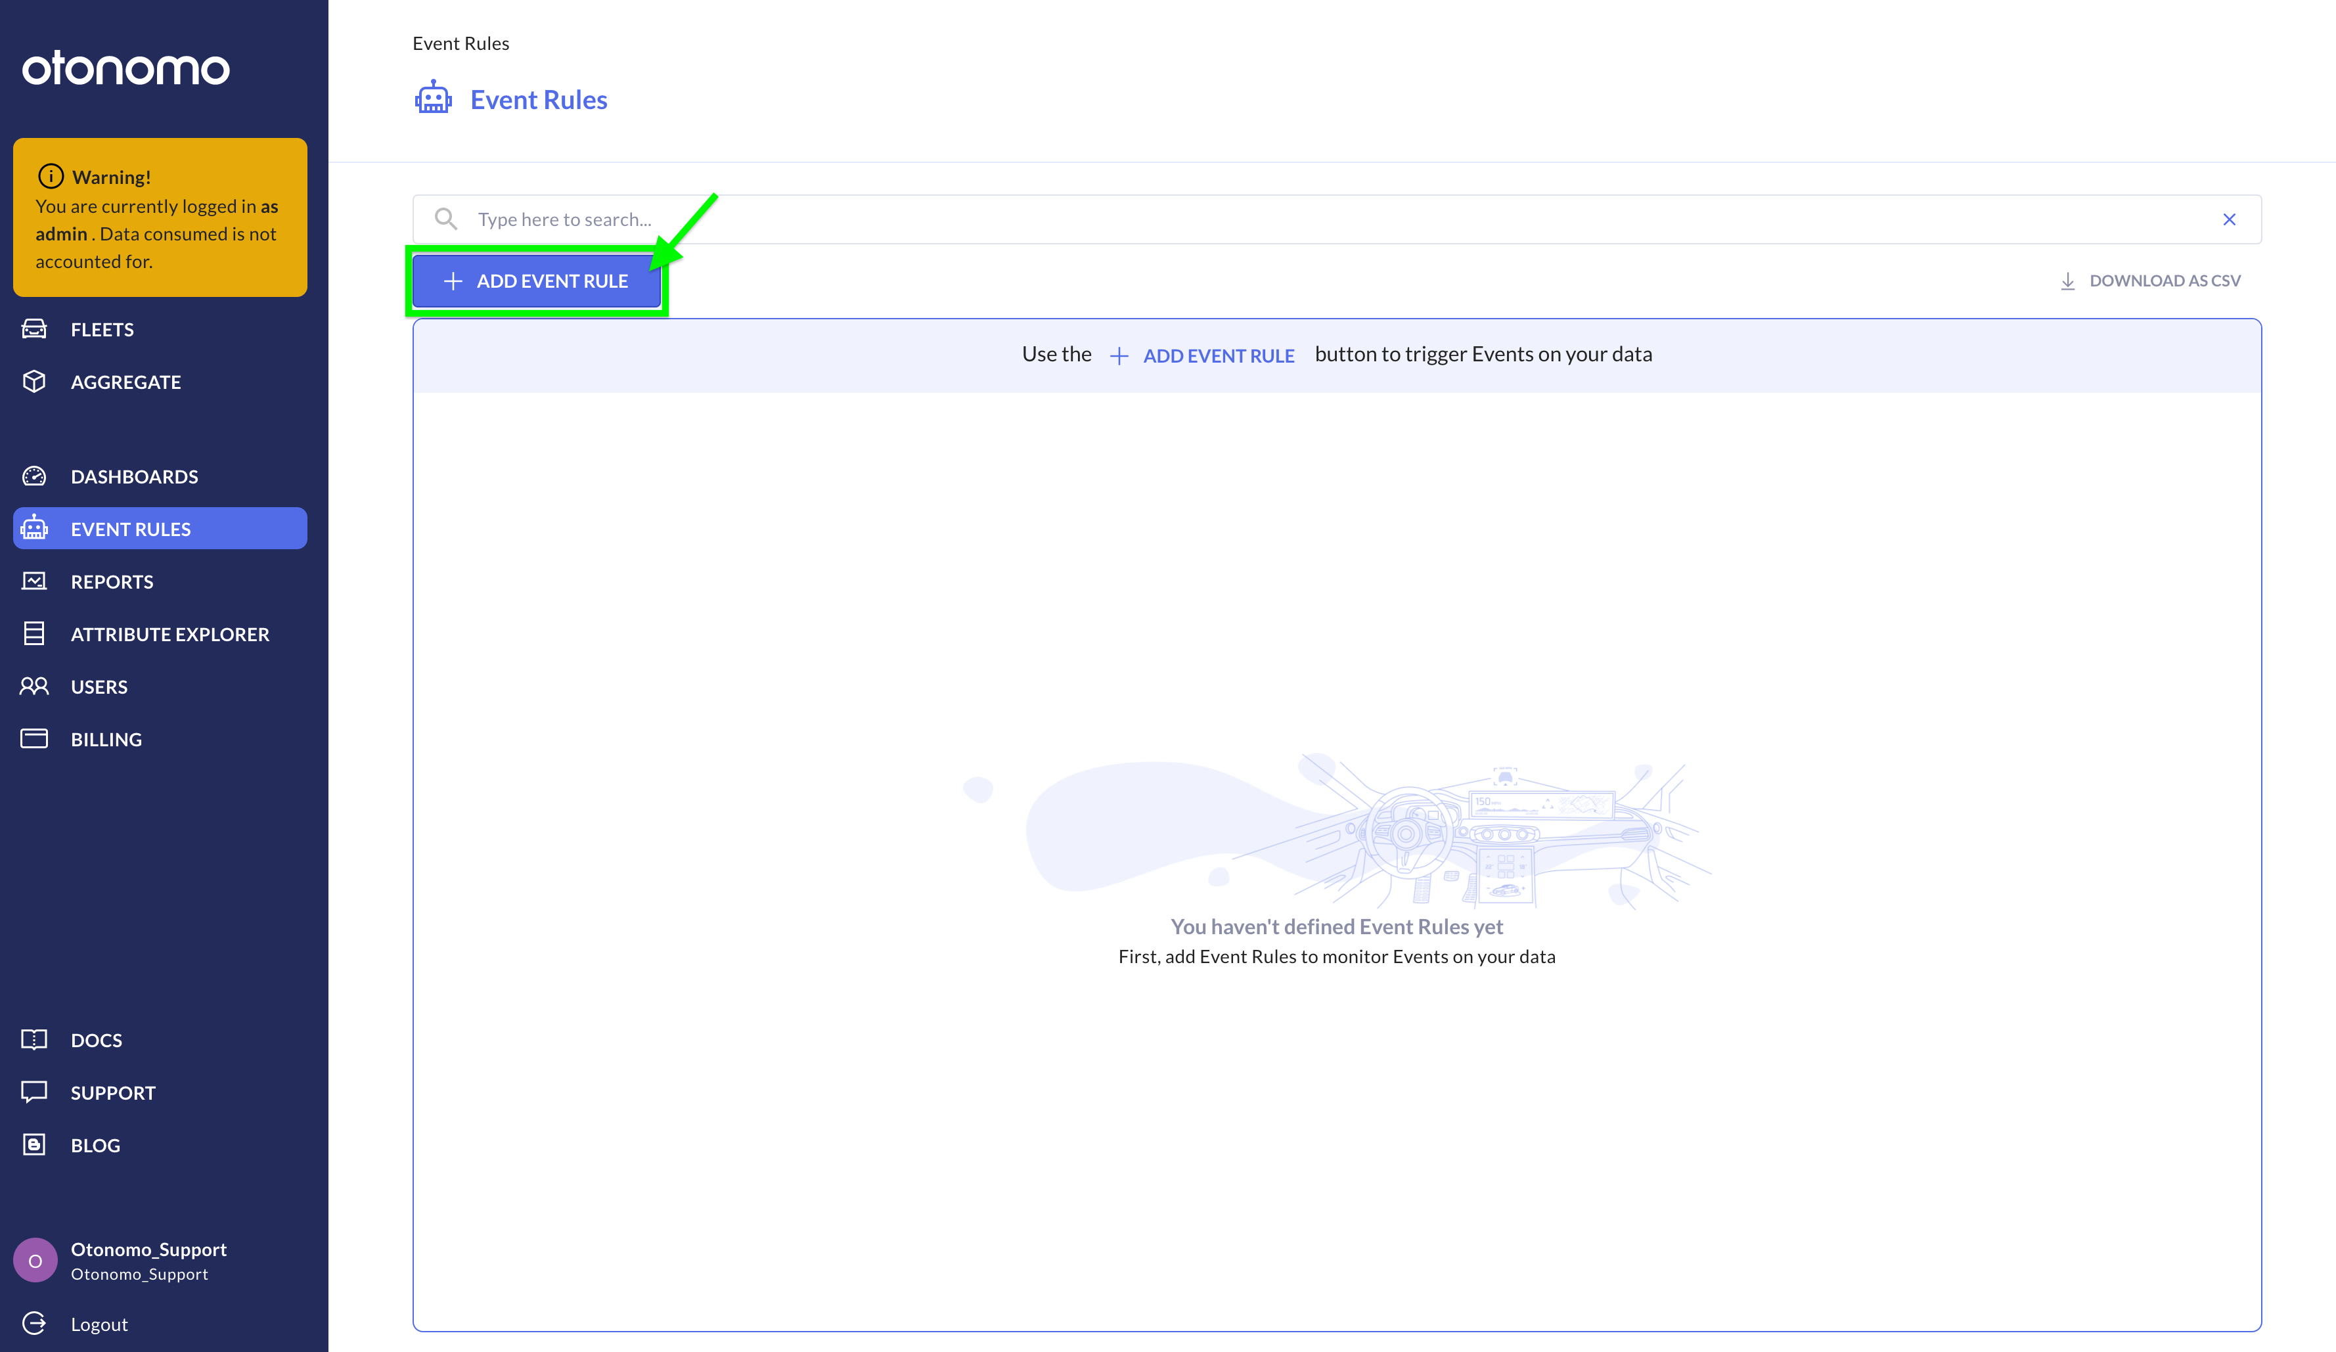Click the Otonomo_Support user avatar
This screenshot has width=2336, height=1352.
(x=35, y=1260)
